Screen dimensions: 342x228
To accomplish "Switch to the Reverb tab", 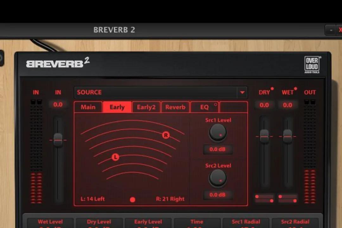I will [x=175, y=107].
